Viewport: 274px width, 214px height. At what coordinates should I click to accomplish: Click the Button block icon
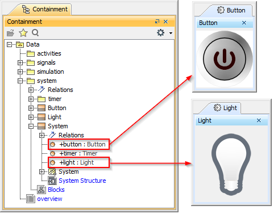tap(41, 108)
